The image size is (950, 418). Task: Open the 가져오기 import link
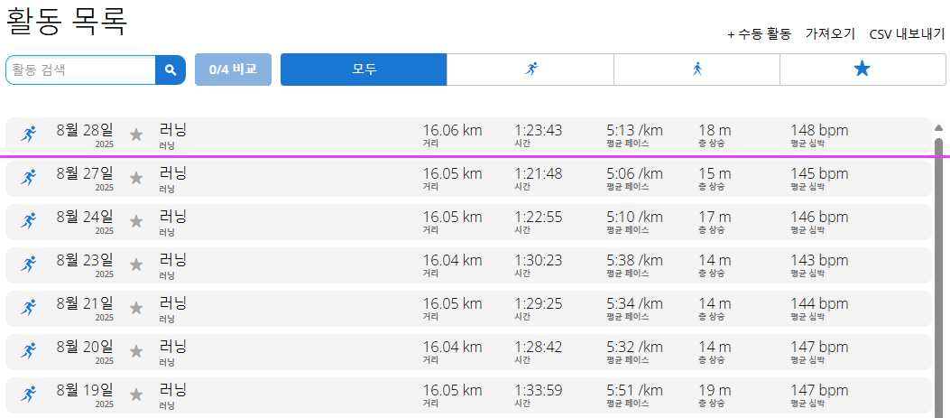point(830,34)
